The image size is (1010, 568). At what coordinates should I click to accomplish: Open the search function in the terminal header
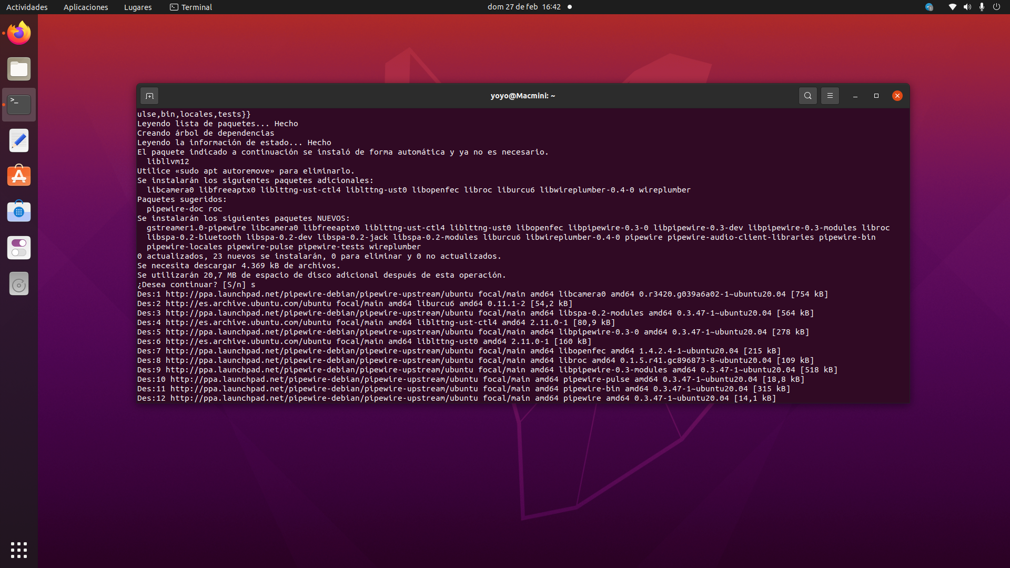pos(807,96)
